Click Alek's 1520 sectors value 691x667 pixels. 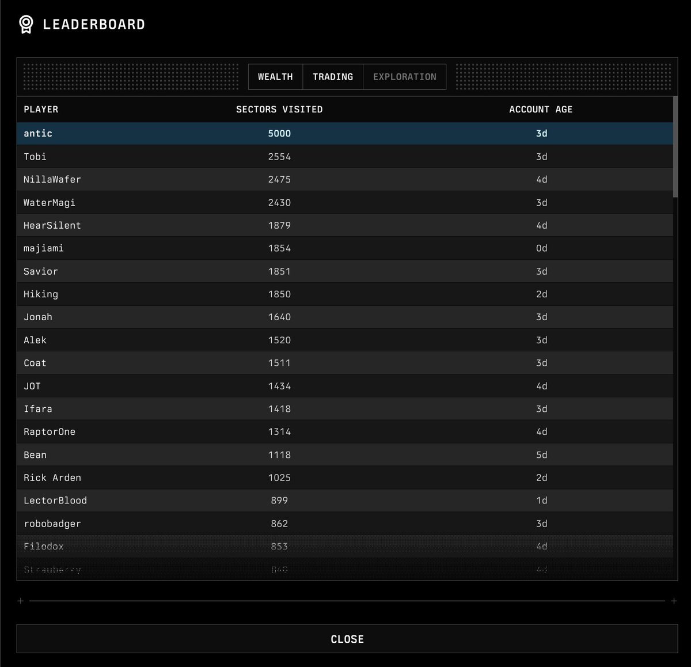279,340
